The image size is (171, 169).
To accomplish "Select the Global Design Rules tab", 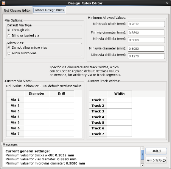I will coord(49,10).
